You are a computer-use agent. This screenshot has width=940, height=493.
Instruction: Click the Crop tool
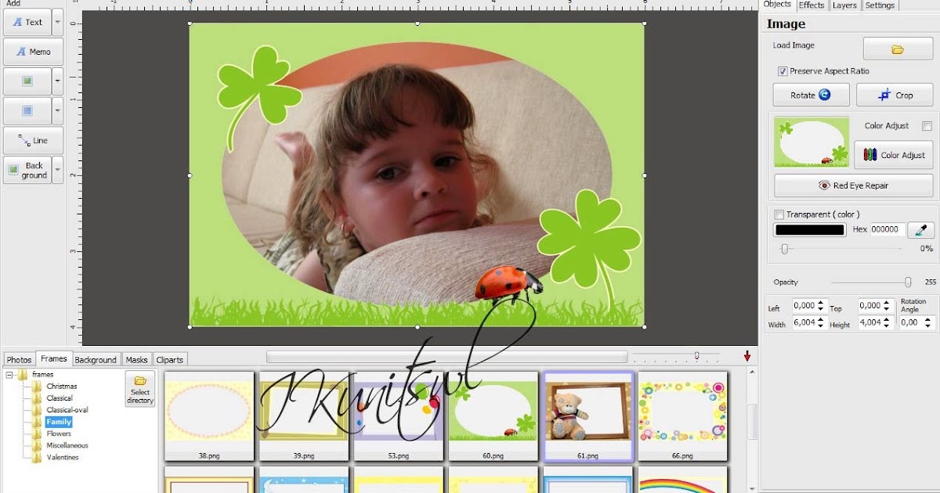pos(895,95)
